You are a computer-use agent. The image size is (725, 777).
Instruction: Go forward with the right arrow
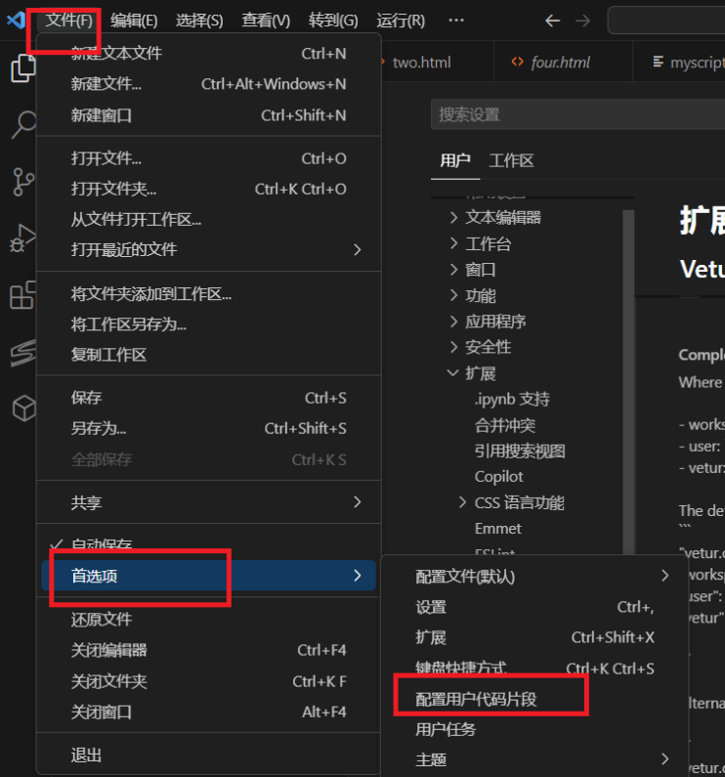[x=582, y=21]
